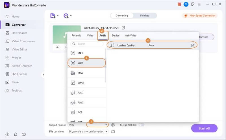This screenshot has height=140, width=226.
Task: Select FLAC from the format list
Action: coord(81,102)
